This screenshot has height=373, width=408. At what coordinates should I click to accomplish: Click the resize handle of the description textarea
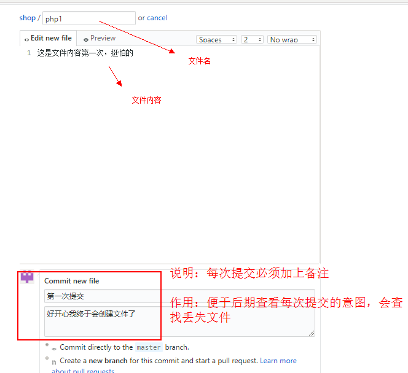coord(312,333)
